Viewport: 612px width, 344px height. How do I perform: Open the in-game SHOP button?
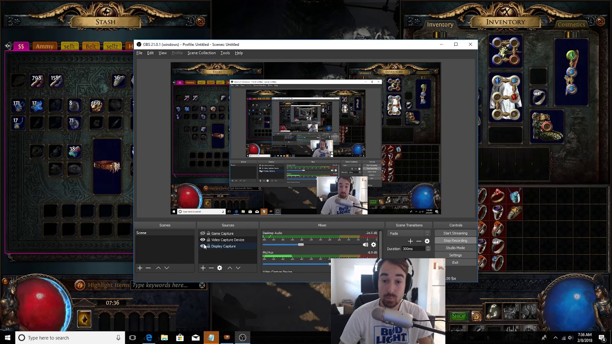pos(459,316)
